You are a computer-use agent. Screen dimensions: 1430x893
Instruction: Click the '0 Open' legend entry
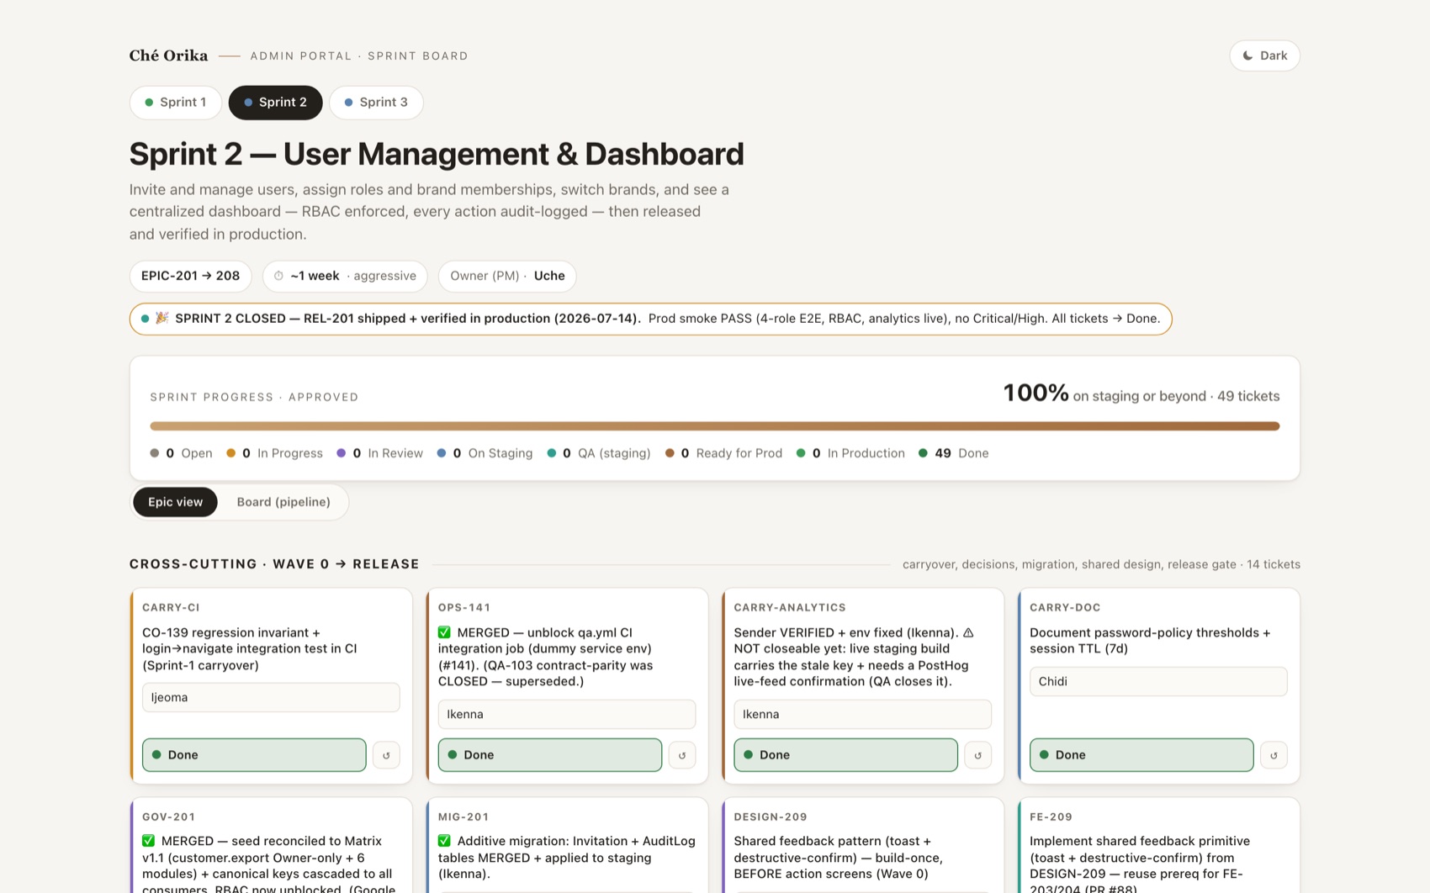[x=181, y=453]
